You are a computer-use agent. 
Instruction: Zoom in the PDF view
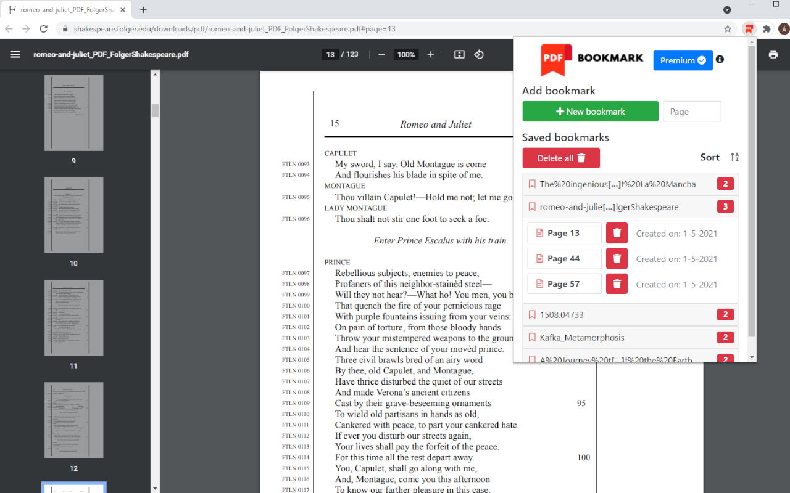click(x=430, y=54)
